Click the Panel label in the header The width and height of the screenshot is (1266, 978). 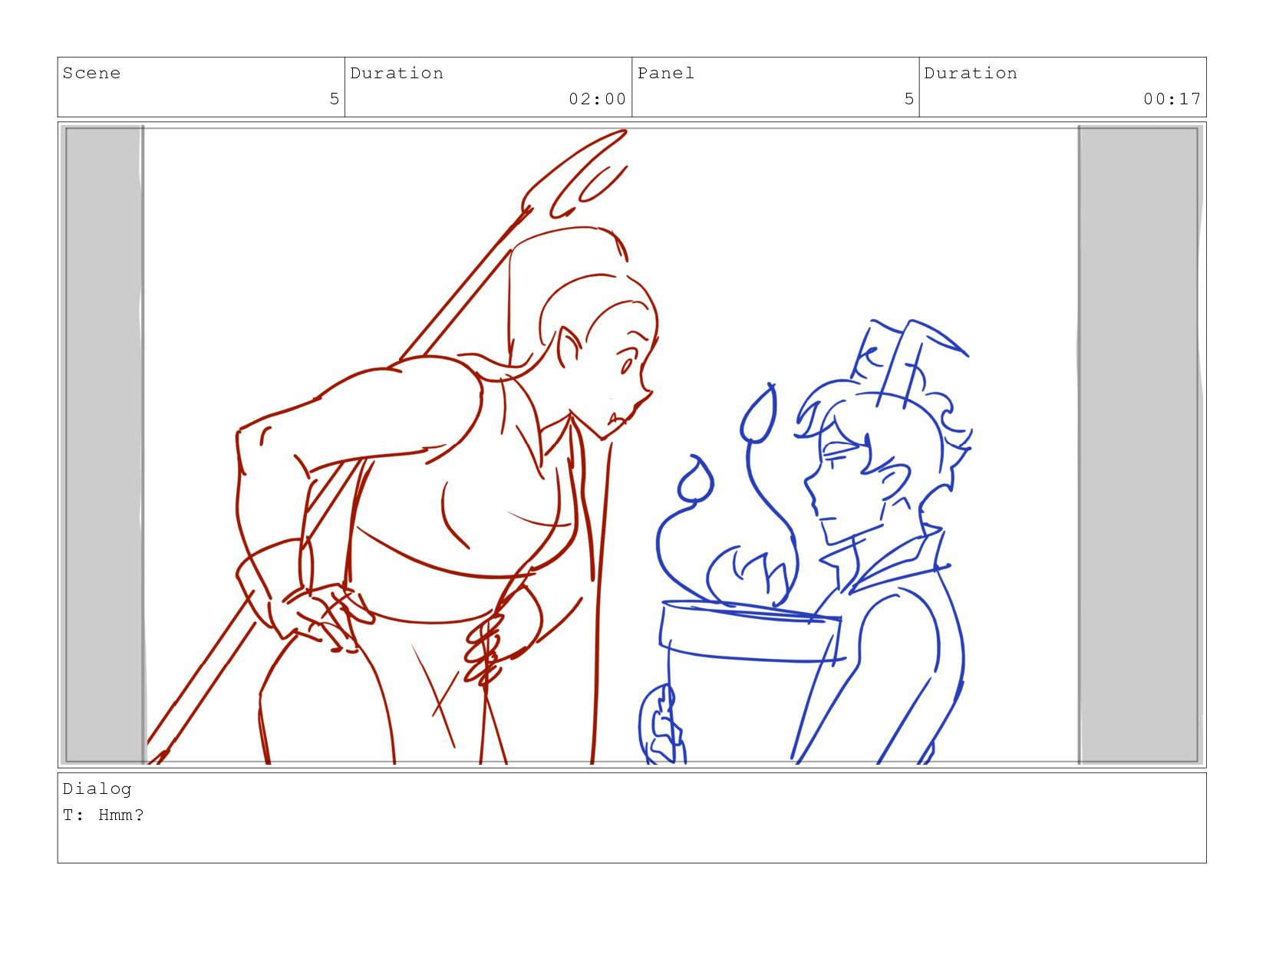[x=666, y=73]
